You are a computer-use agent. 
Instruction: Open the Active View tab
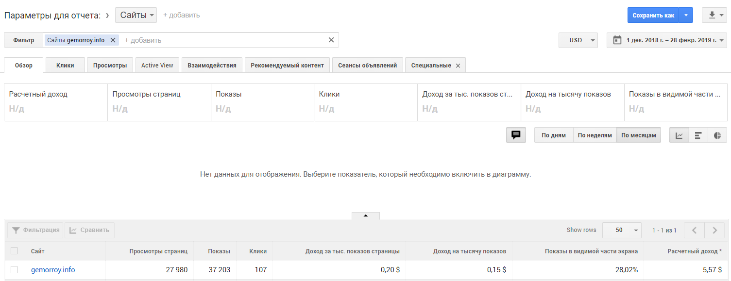(157, 66)
